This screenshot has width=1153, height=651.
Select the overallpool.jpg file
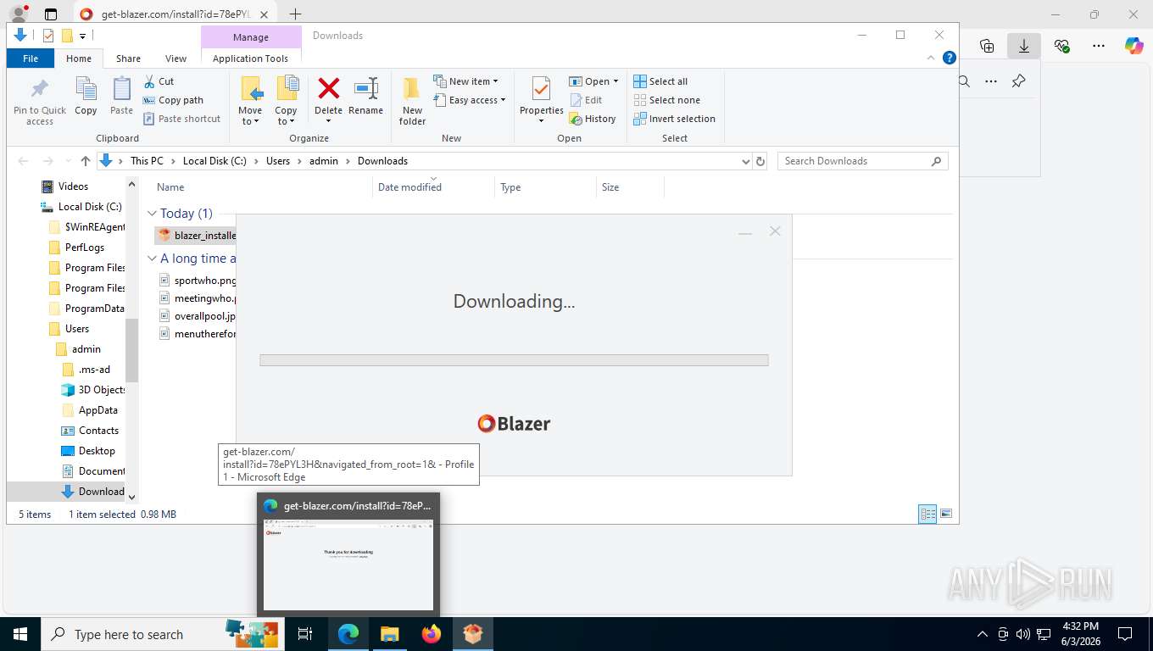(198, 316)
